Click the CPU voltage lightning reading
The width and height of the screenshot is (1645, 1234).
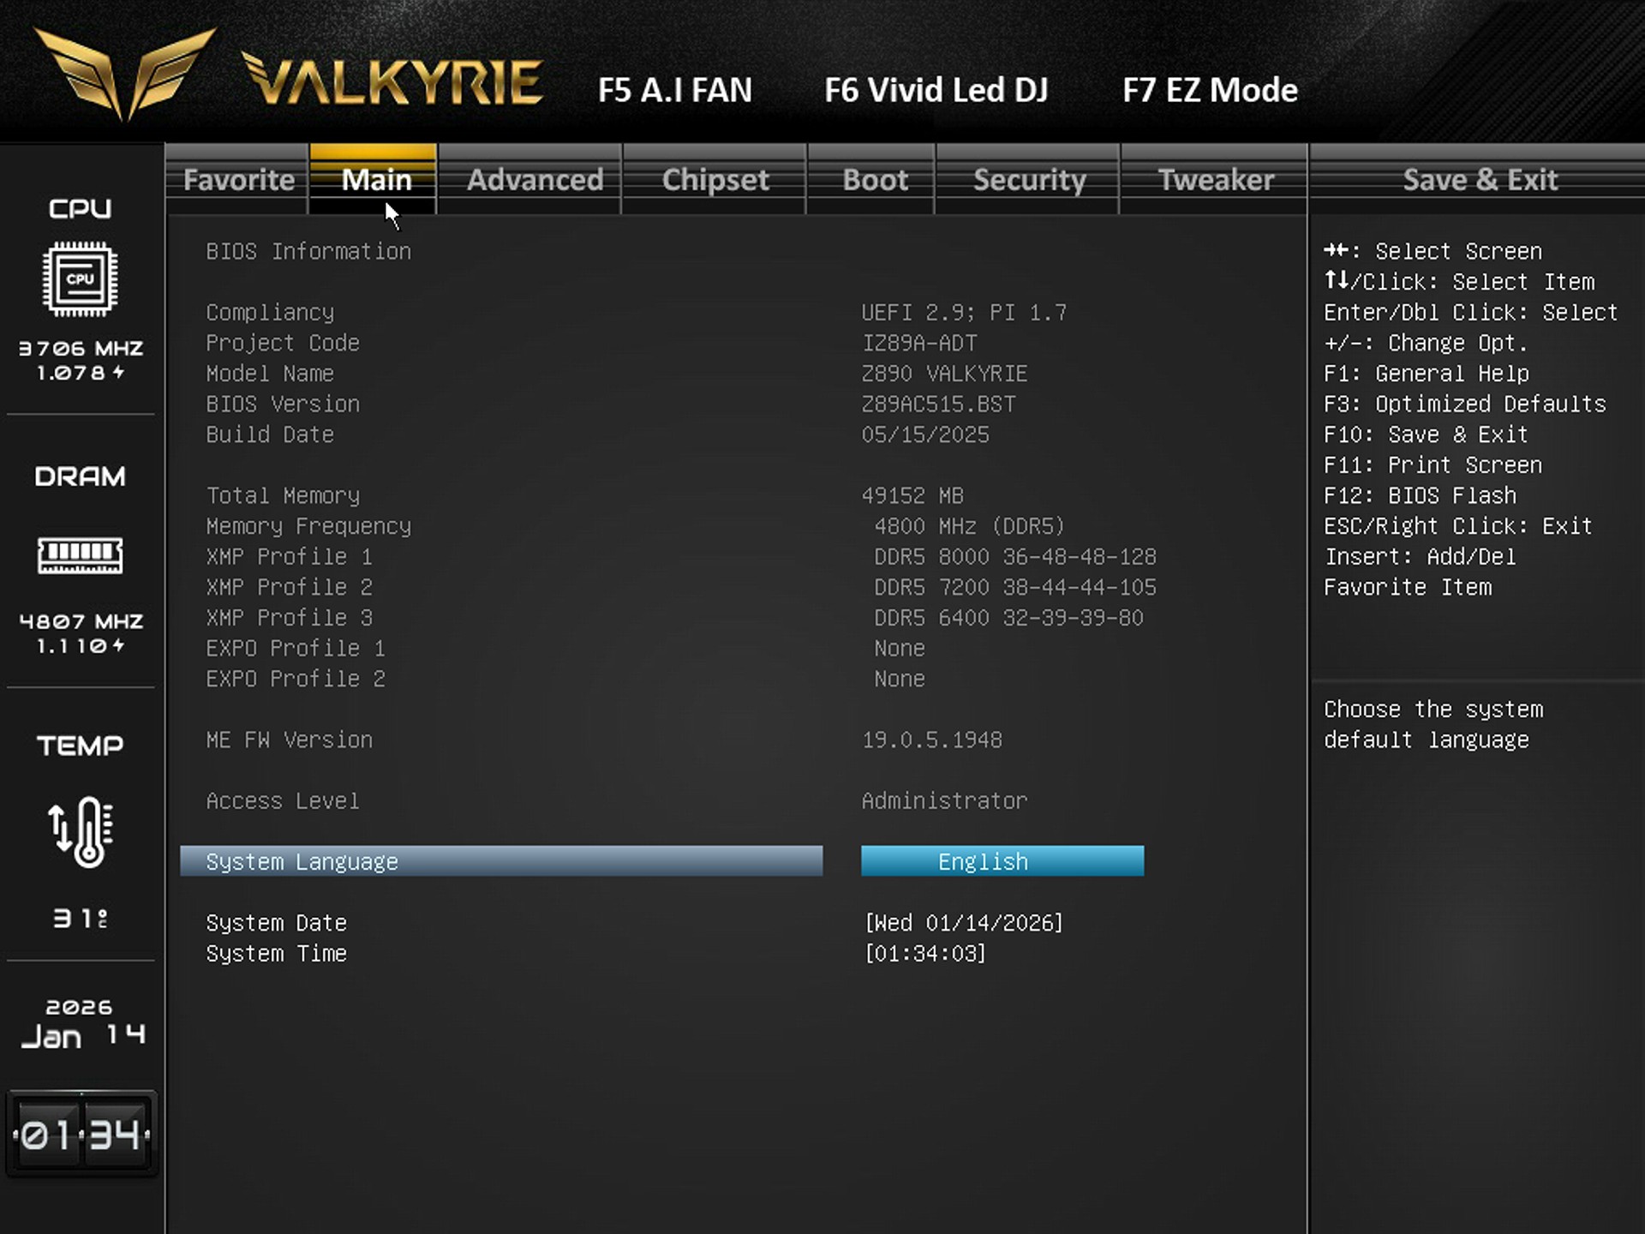pos(81,373)
